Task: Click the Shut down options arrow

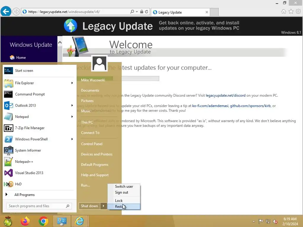Action: point(104,206)
